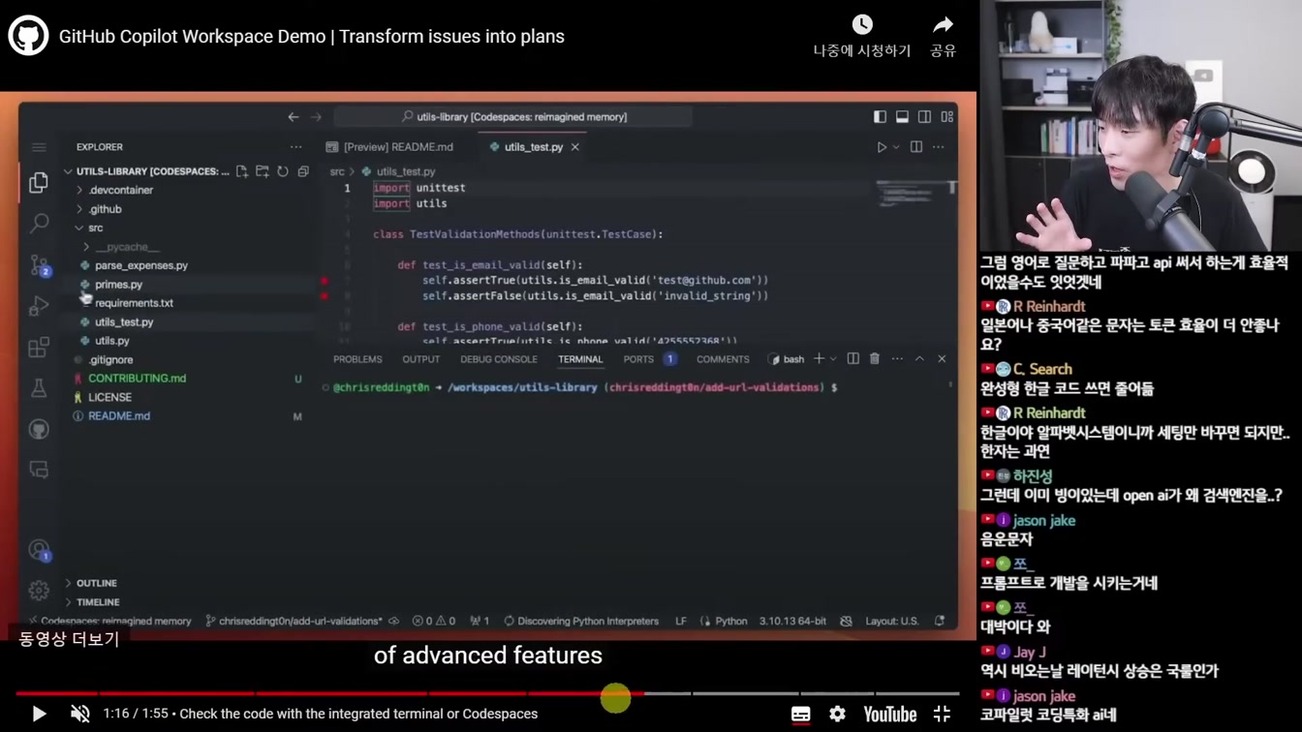The image size is (1302, 732).
Task: Share the video with 공유
Action: [x=943, y=37]
